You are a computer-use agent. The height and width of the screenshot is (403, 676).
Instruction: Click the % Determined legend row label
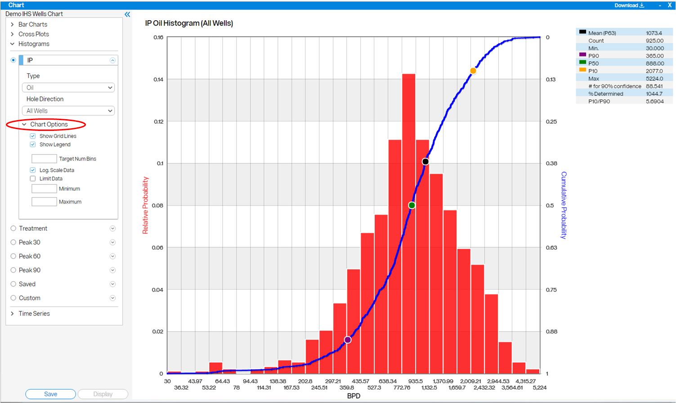coord(606,94)
